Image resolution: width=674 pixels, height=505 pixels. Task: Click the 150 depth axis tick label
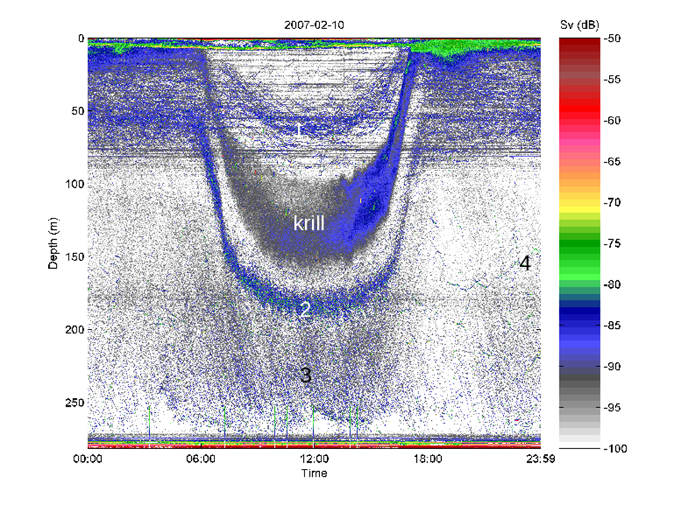pyautogui.click(x=74, y=257)
